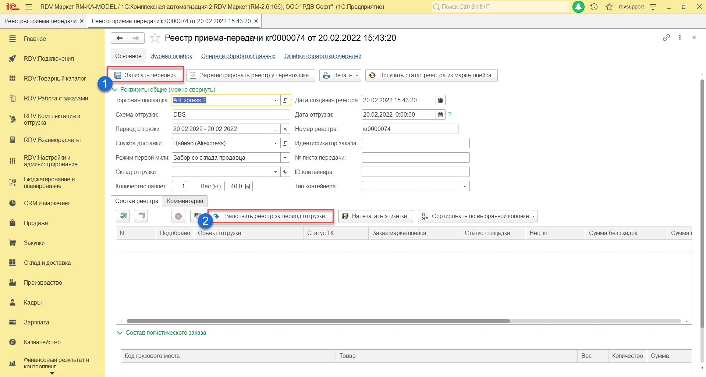This screenshot has width=706, height=377.
Task: Navigate back with left arrow button
Action: coord(119,38)
